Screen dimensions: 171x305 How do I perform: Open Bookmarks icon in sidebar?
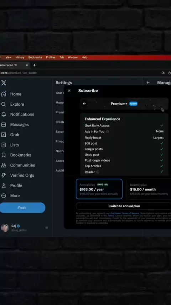[4, 155]
